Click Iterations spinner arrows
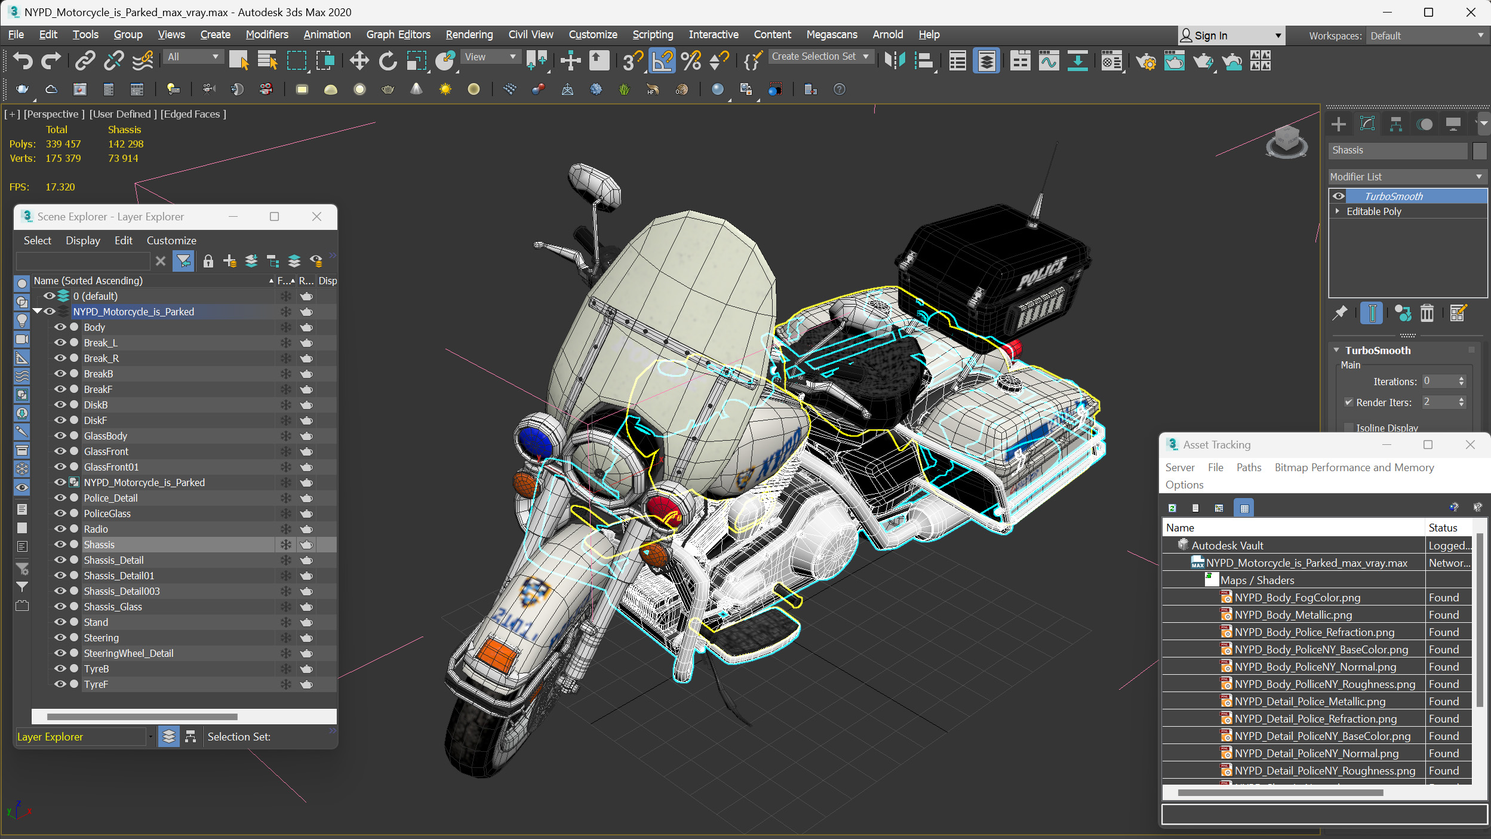This screenshot has width=1491, height=839. [1461, 381]
